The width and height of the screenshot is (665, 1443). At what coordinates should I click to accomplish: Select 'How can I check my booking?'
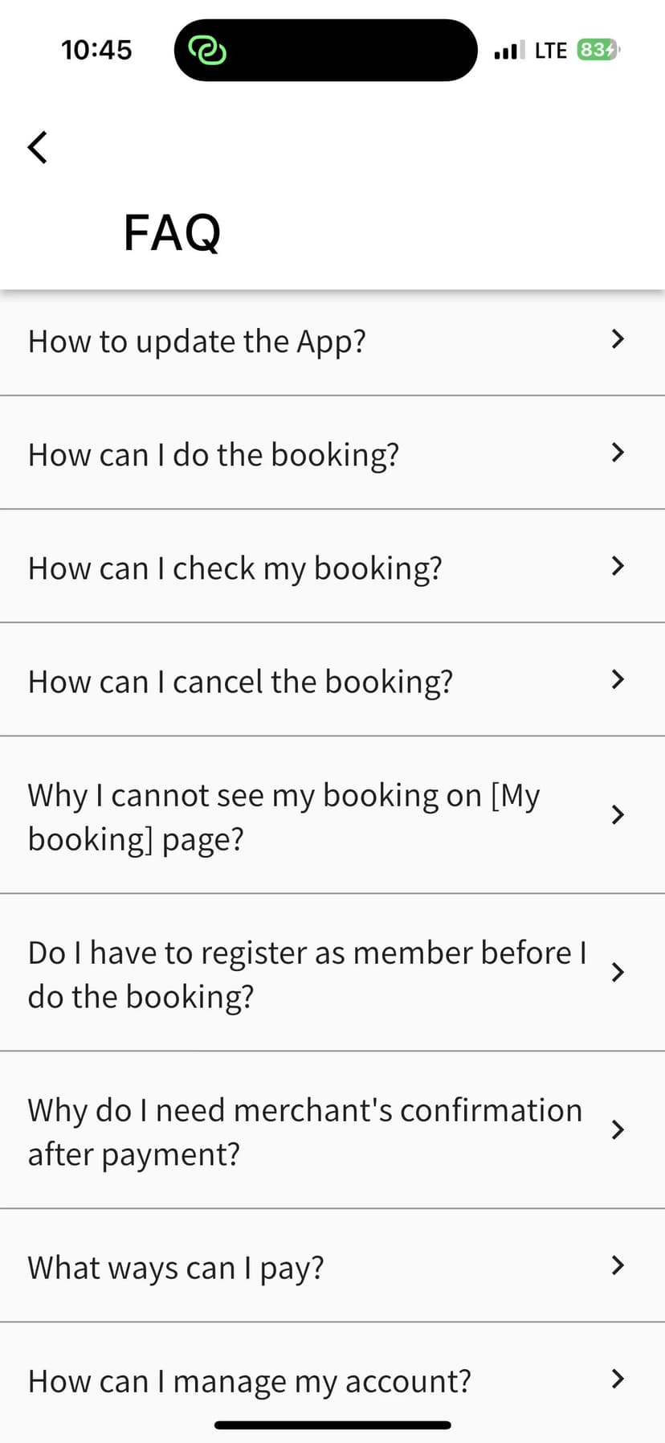click(x=235, y=568)
